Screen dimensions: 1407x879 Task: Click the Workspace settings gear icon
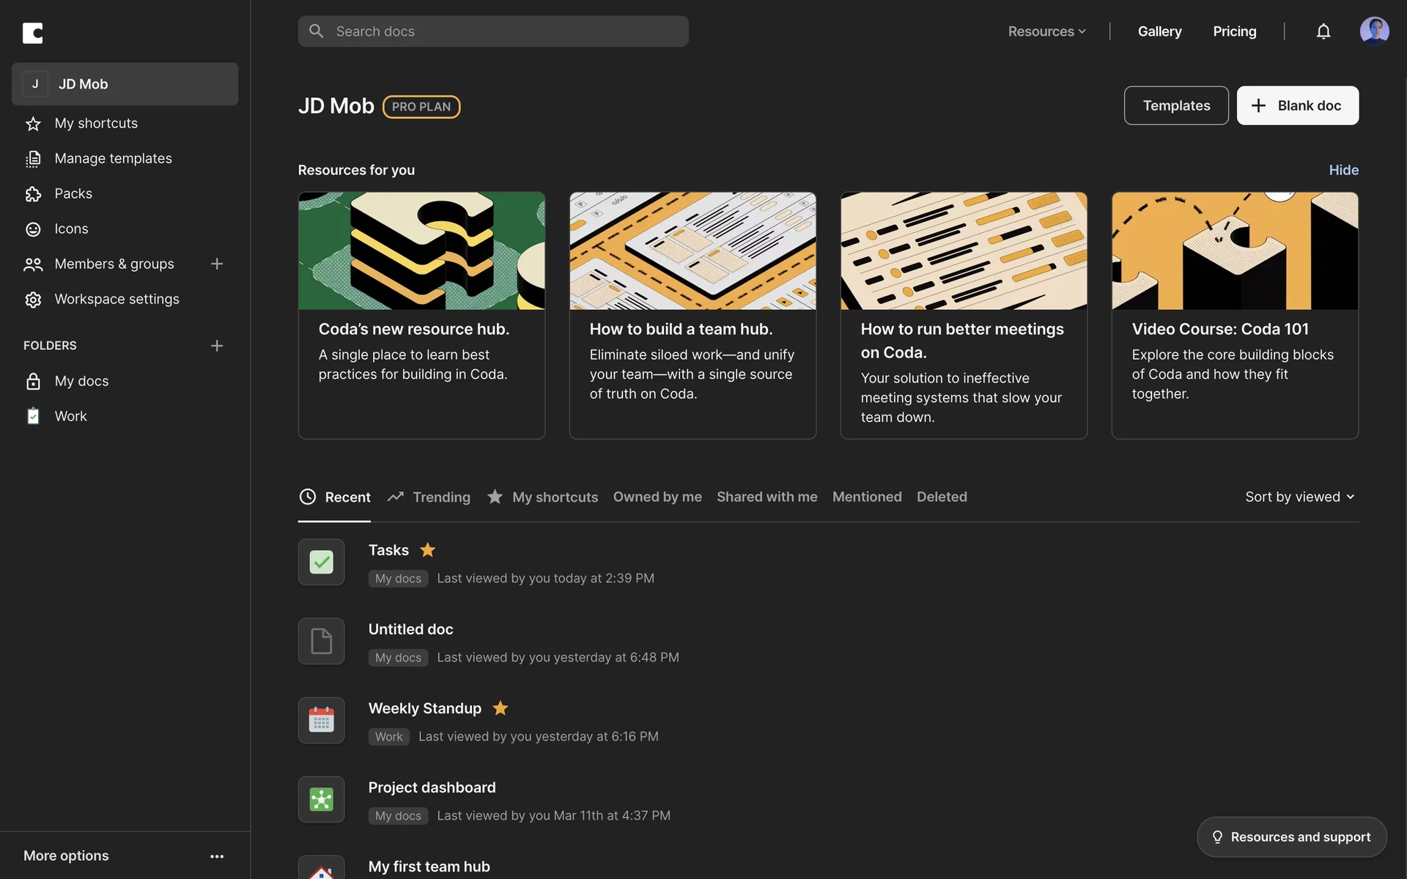coord(33,300)
